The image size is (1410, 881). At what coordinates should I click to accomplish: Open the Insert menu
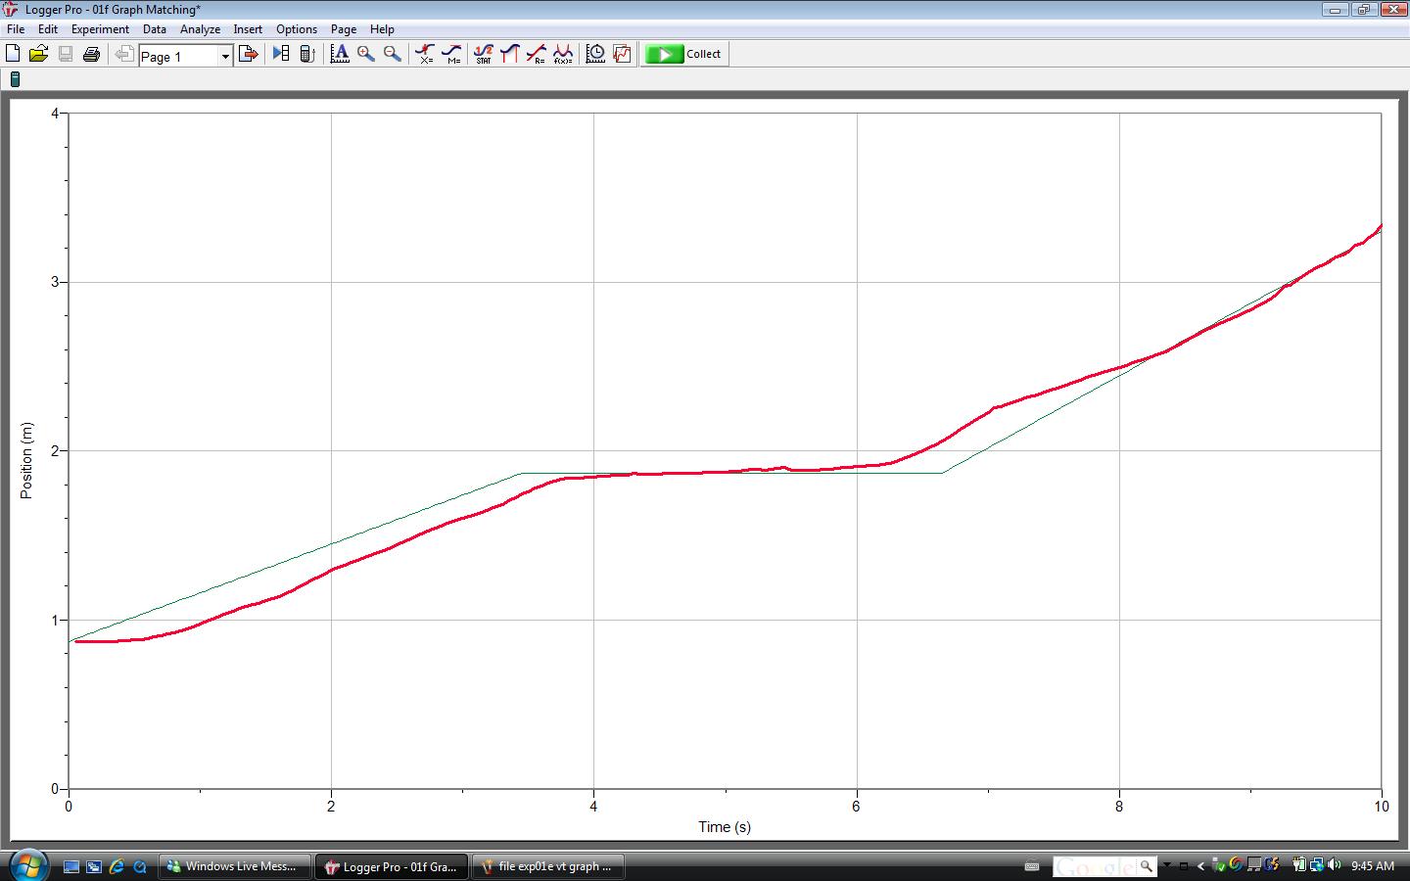(x=248, y=29)
